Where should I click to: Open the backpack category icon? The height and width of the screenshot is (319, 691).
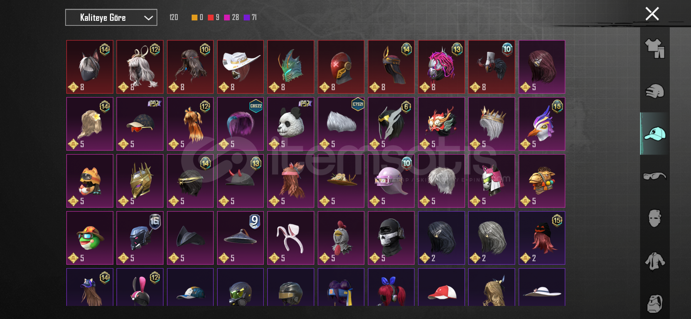point(655,304)
